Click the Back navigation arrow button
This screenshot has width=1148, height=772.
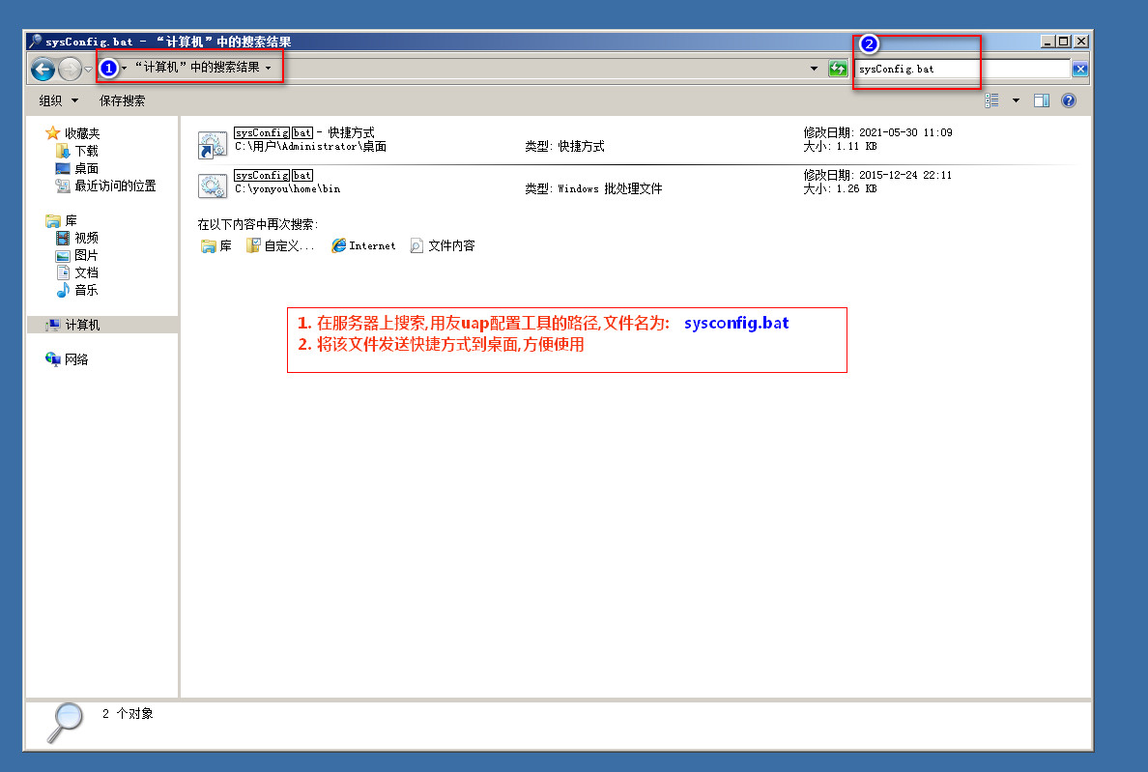(43, 69)
